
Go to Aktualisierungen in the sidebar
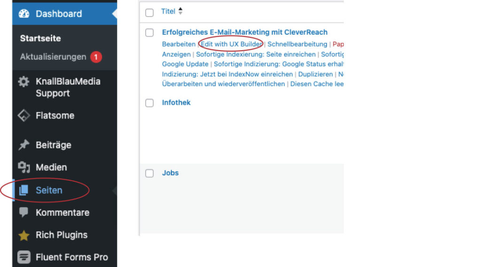[x=53, y=57]
